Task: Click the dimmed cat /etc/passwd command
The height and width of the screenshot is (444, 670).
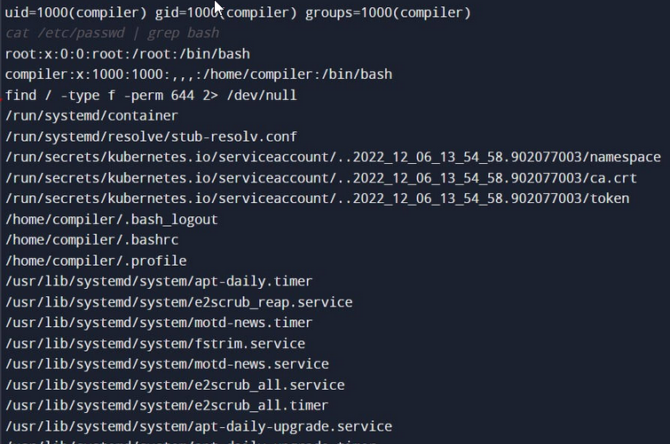Action: point(112,33)
